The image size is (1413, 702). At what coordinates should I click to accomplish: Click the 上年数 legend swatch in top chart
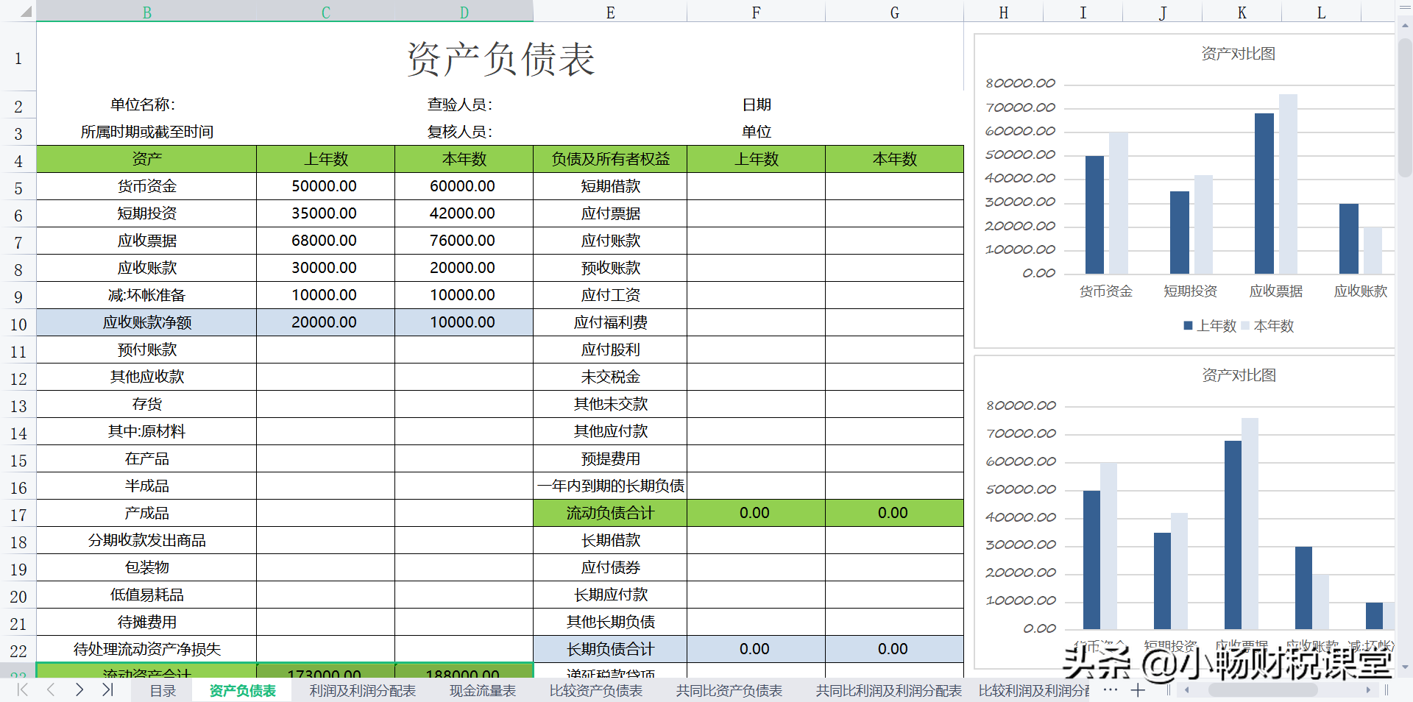1188,325
